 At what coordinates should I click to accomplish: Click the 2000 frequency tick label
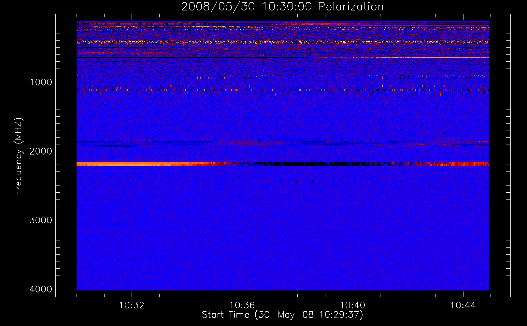click(41, 151)
